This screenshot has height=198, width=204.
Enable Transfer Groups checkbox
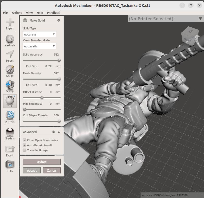pos(24,150)
